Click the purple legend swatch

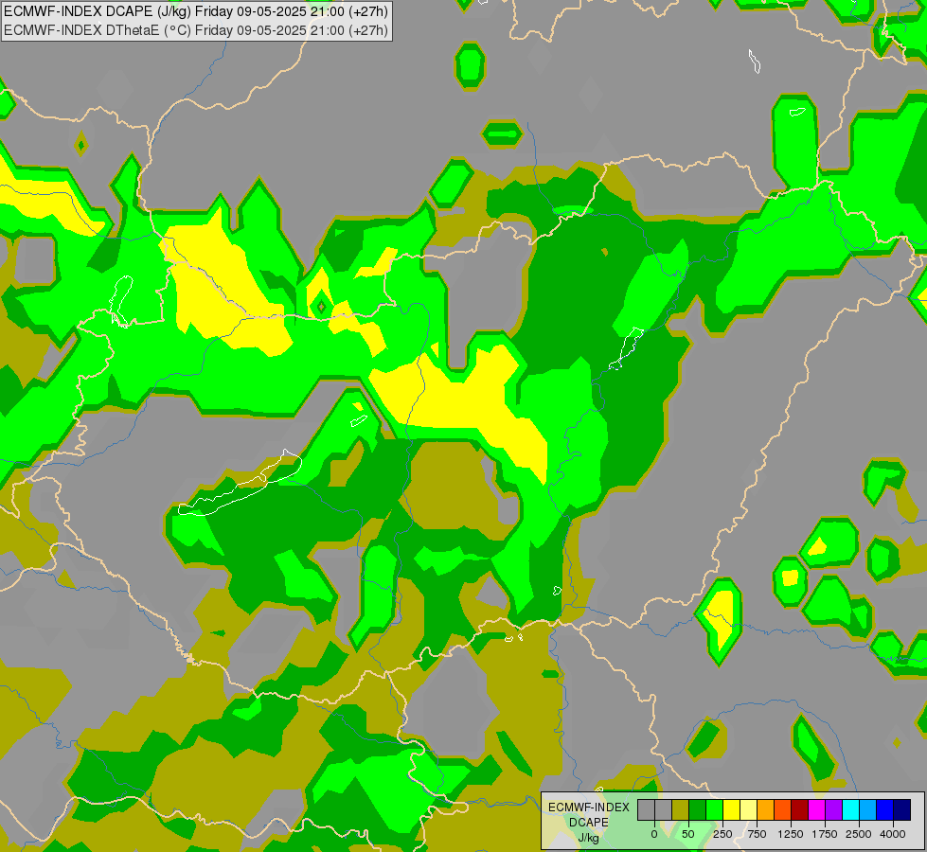coord(834,809)
